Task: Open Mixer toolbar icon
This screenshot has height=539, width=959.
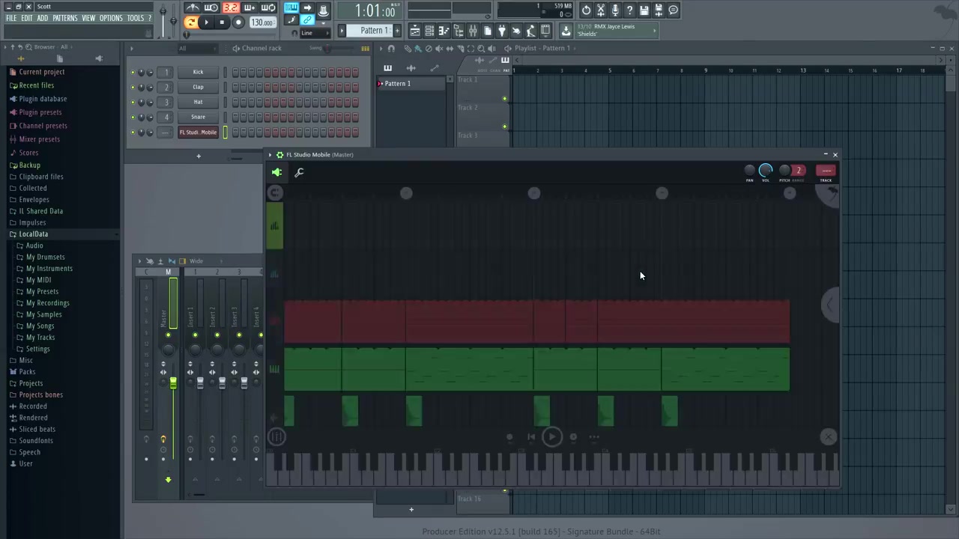Action: pyautogui.click(x=473, y=31)
